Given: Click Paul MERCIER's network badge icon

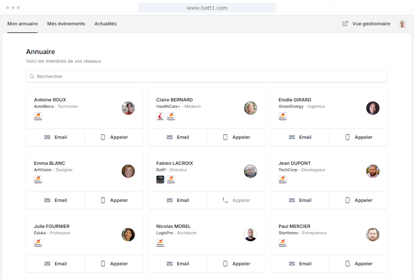Looking at the screenshot, I should [x=282, y=243].
